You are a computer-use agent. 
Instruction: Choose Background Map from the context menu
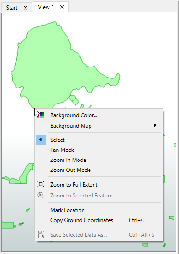click(x=99, y=126)
